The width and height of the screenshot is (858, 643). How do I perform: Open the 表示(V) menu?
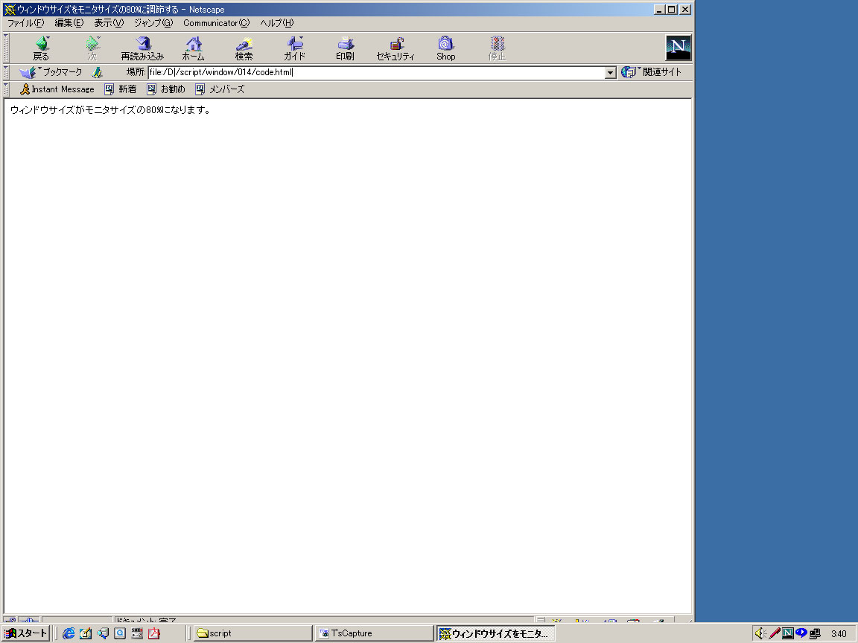point(109,23)
